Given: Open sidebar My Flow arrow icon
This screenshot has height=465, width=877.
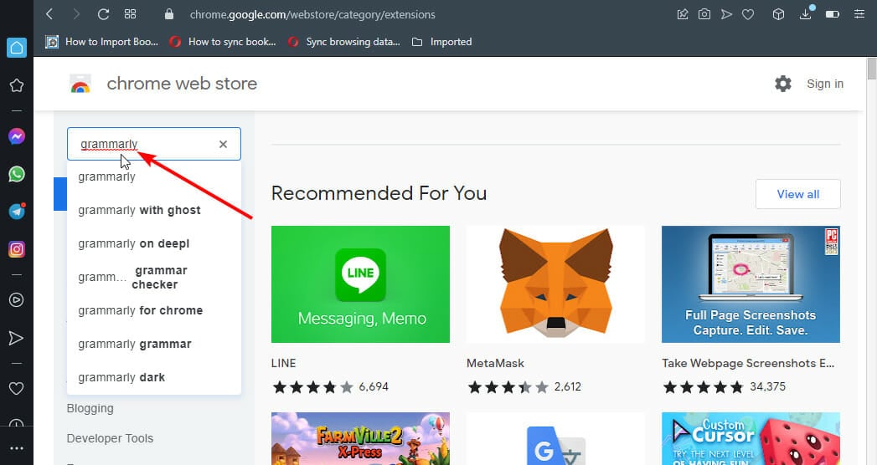Looking at the screenshot, I should [x=17, y=338].
